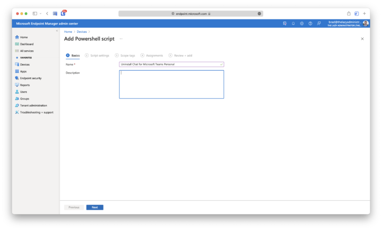This screenshot has width=382, height=230.
Task: Click the Bitwarden extension icon
Action: tap(63, 13)
